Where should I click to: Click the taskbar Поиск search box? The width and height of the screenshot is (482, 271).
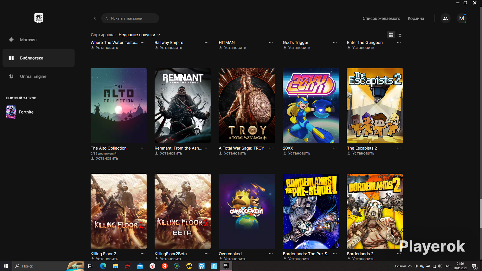pos(48,266)
